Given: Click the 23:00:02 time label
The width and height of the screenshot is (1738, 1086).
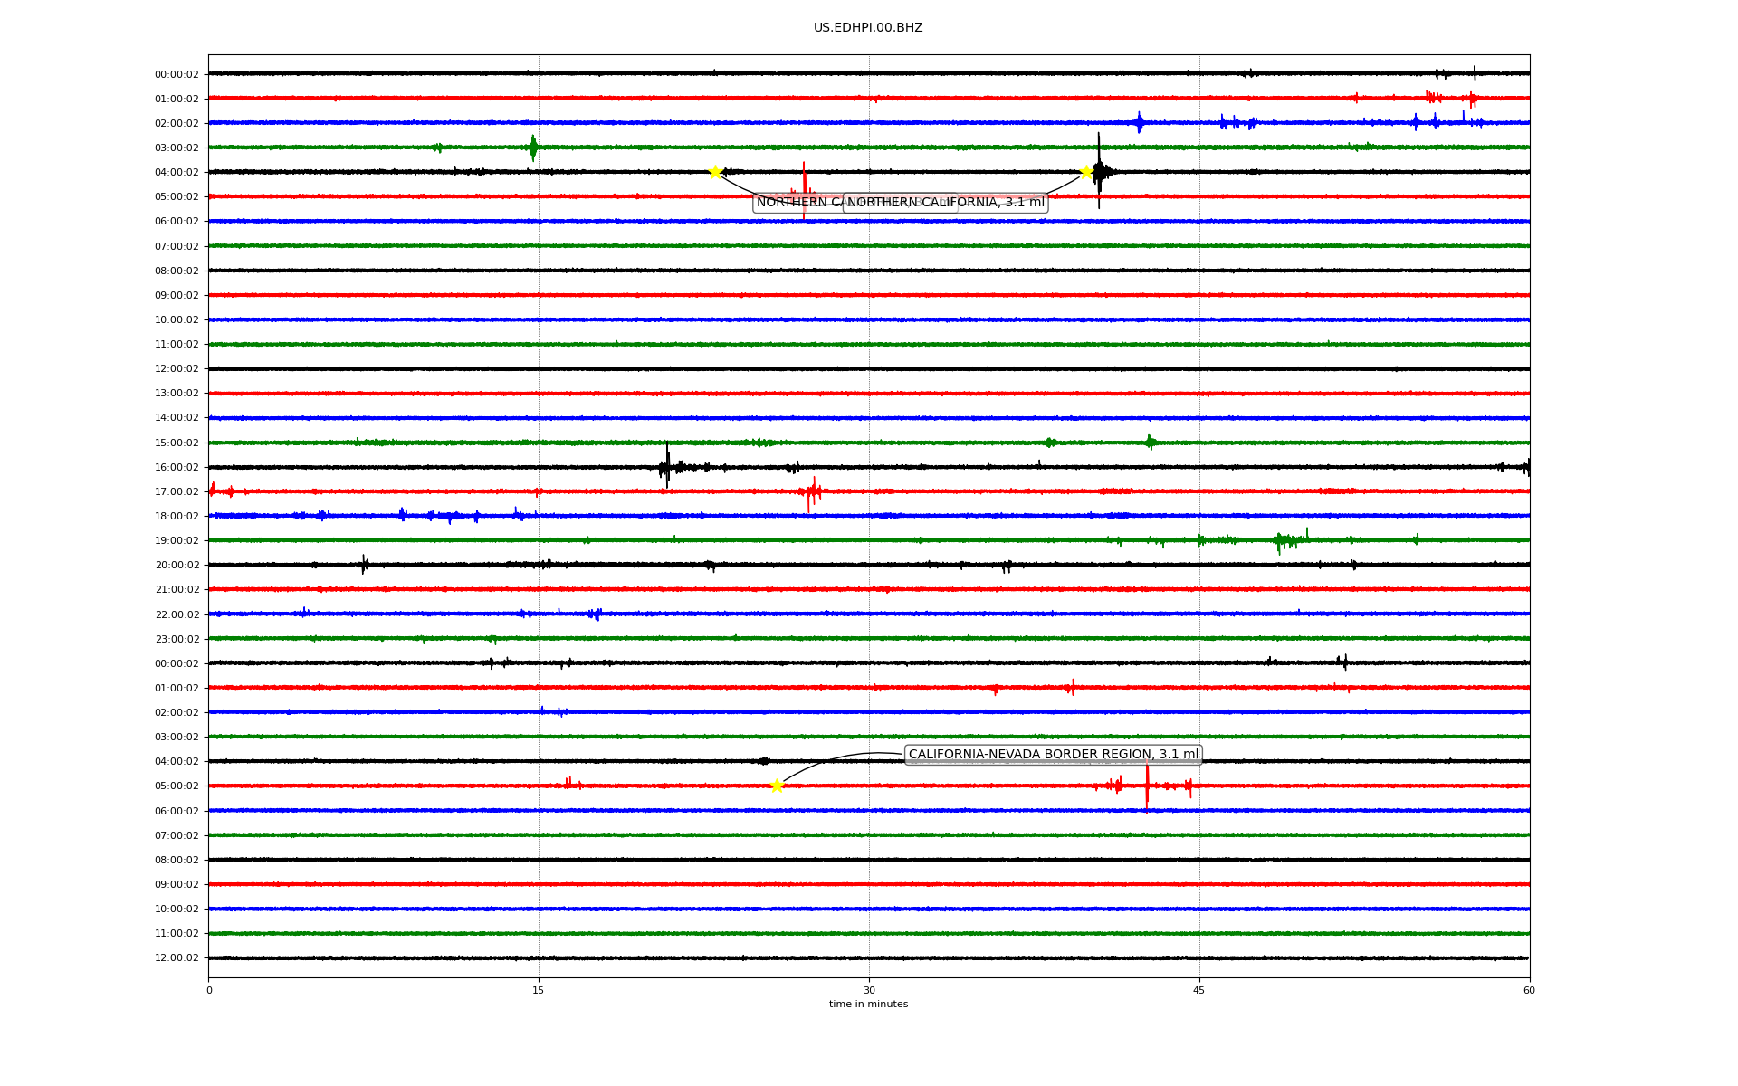Looking at the screenshot, I should point(177,640).
